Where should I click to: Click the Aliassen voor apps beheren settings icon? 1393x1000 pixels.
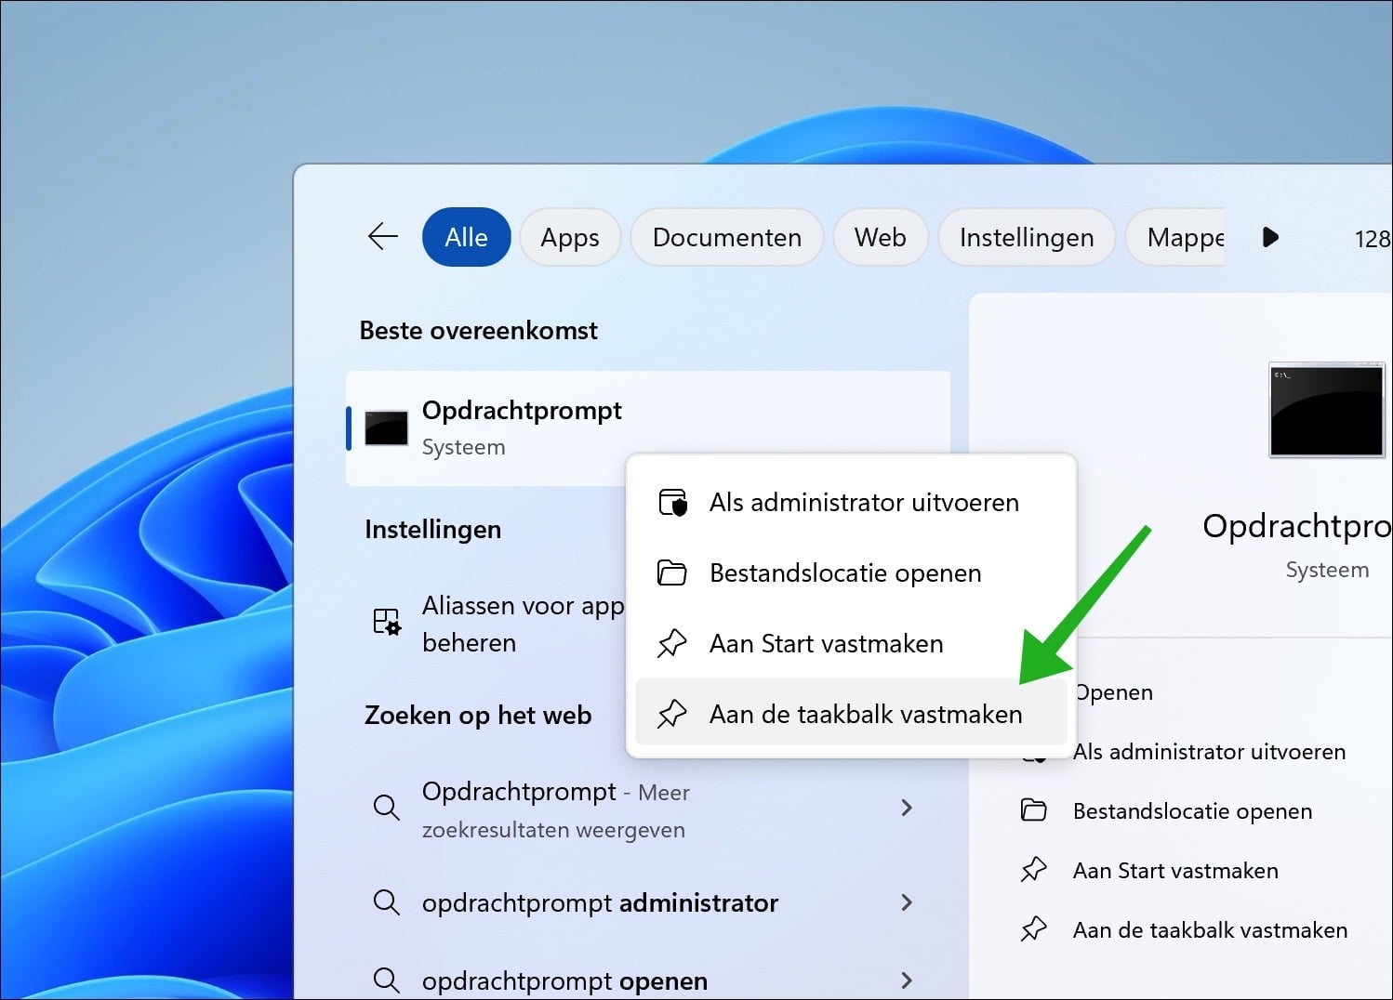click(x=385, y=623)
